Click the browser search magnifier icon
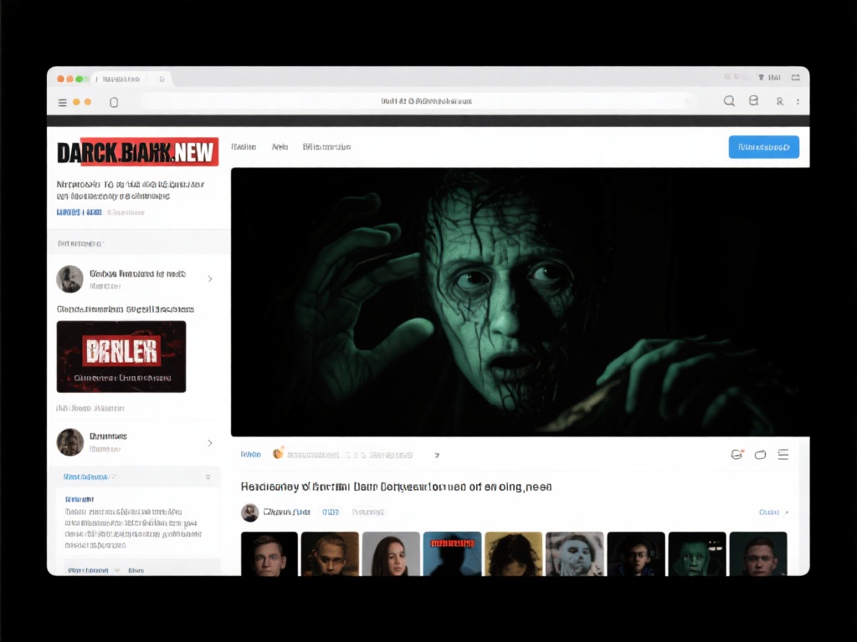 tap(729, 101)
